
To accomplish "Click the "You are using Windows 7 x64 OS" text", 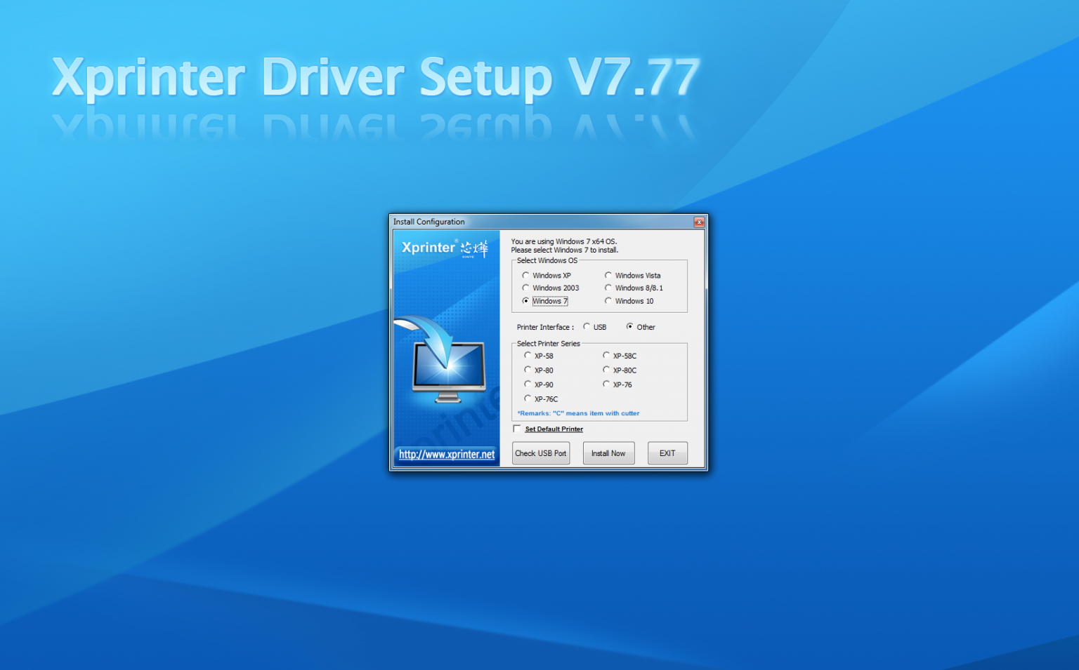I will (564, 241).
